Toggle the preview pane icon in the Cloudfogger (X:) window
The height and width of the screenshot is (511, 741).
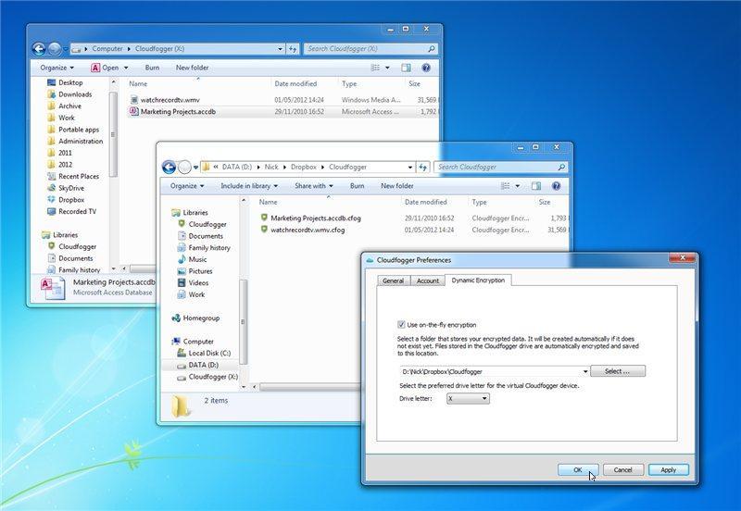pyautogui.click(x=406, y=68)
